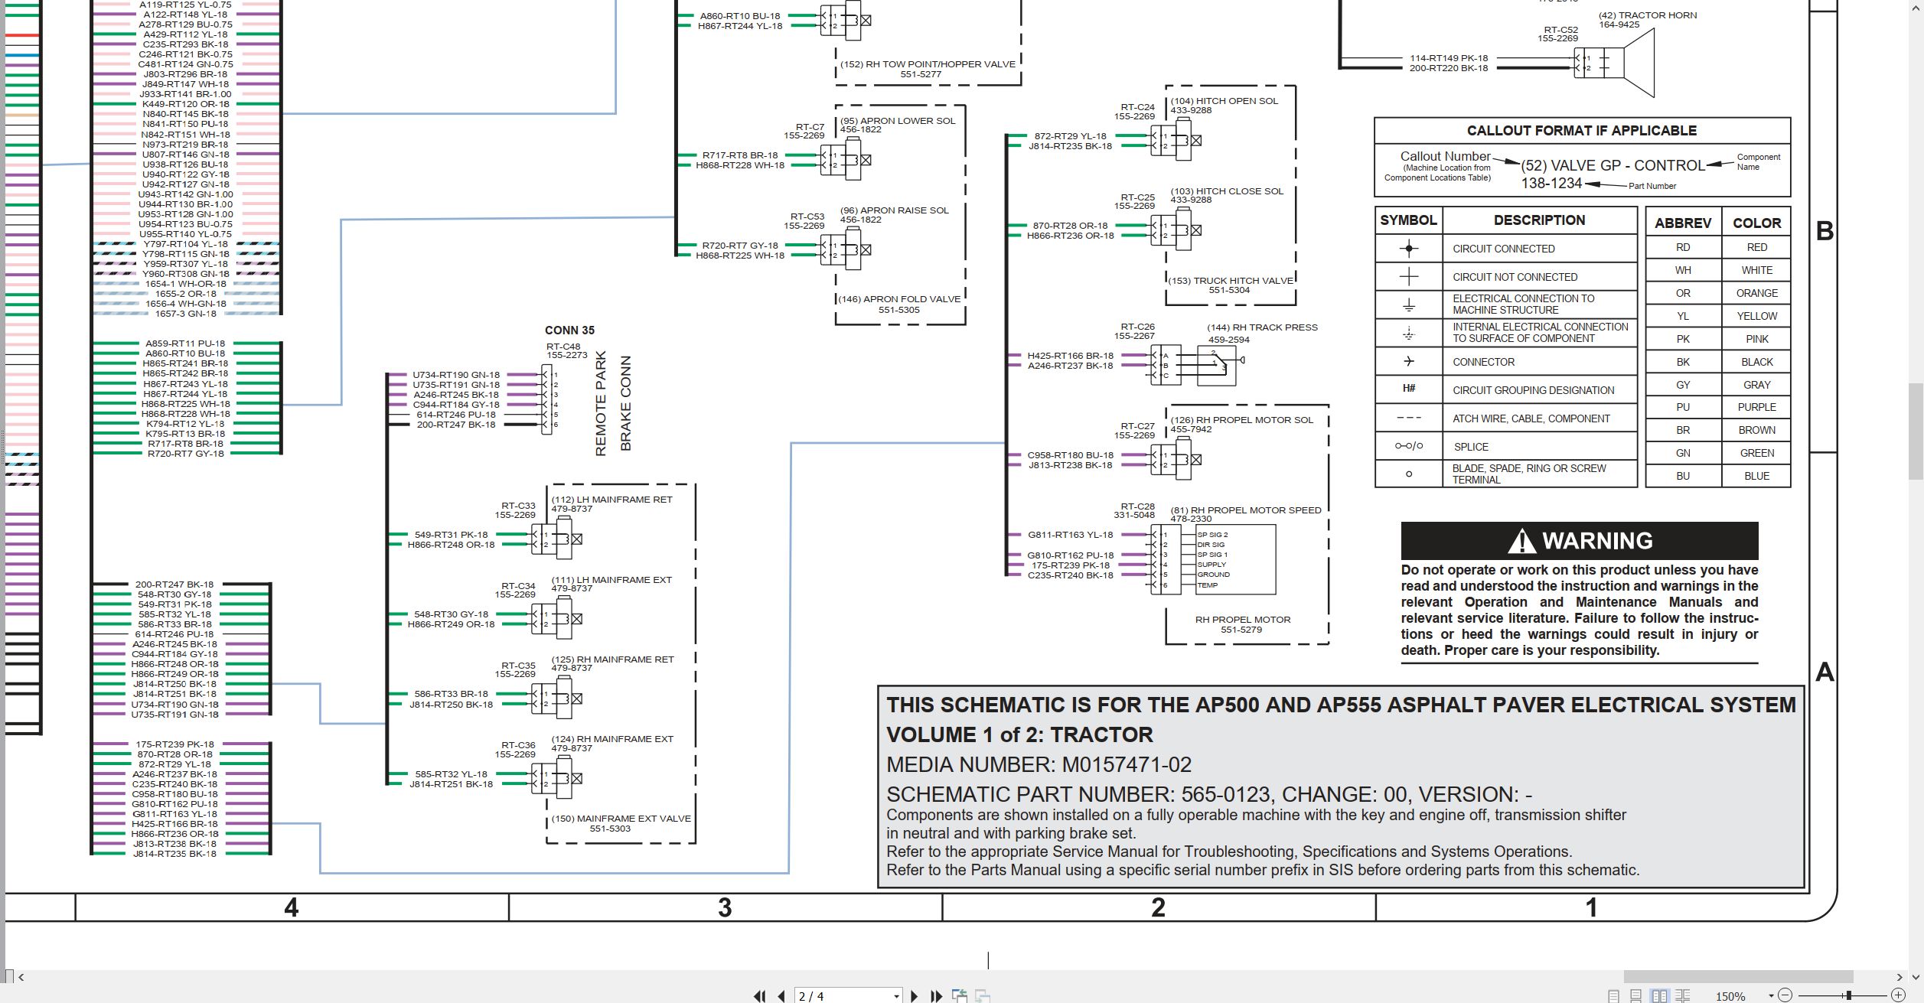The width and height of the screenshot is (1924, 1003).
Task: Go to the first page
Action: pyautogui.click(x=759, y=996)
